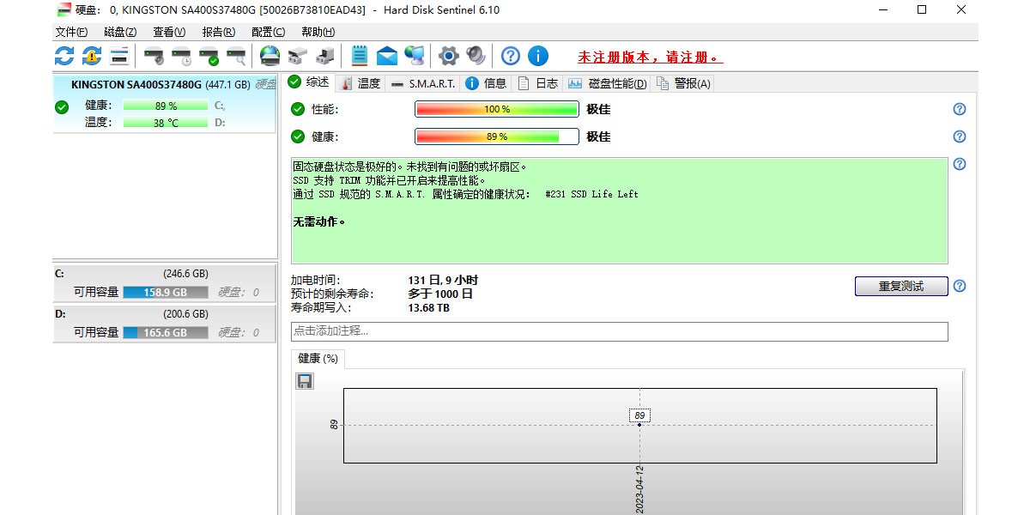Click the disk icon with green checkmark
1030x515 pixels.
pos(209,57)
